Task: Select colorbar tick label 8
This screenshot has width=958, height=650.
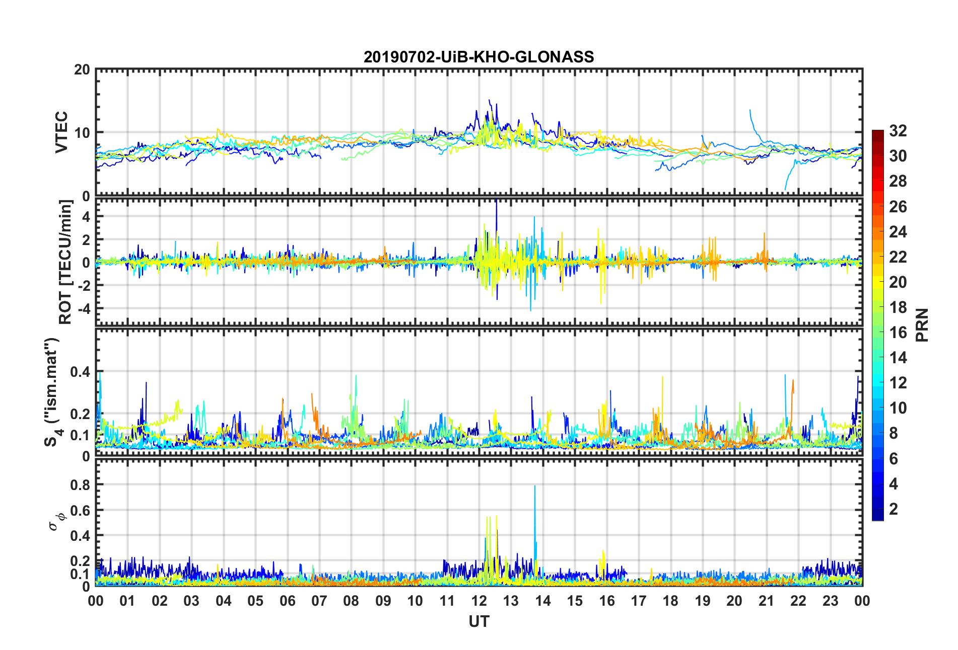Action: pos(894,433)
